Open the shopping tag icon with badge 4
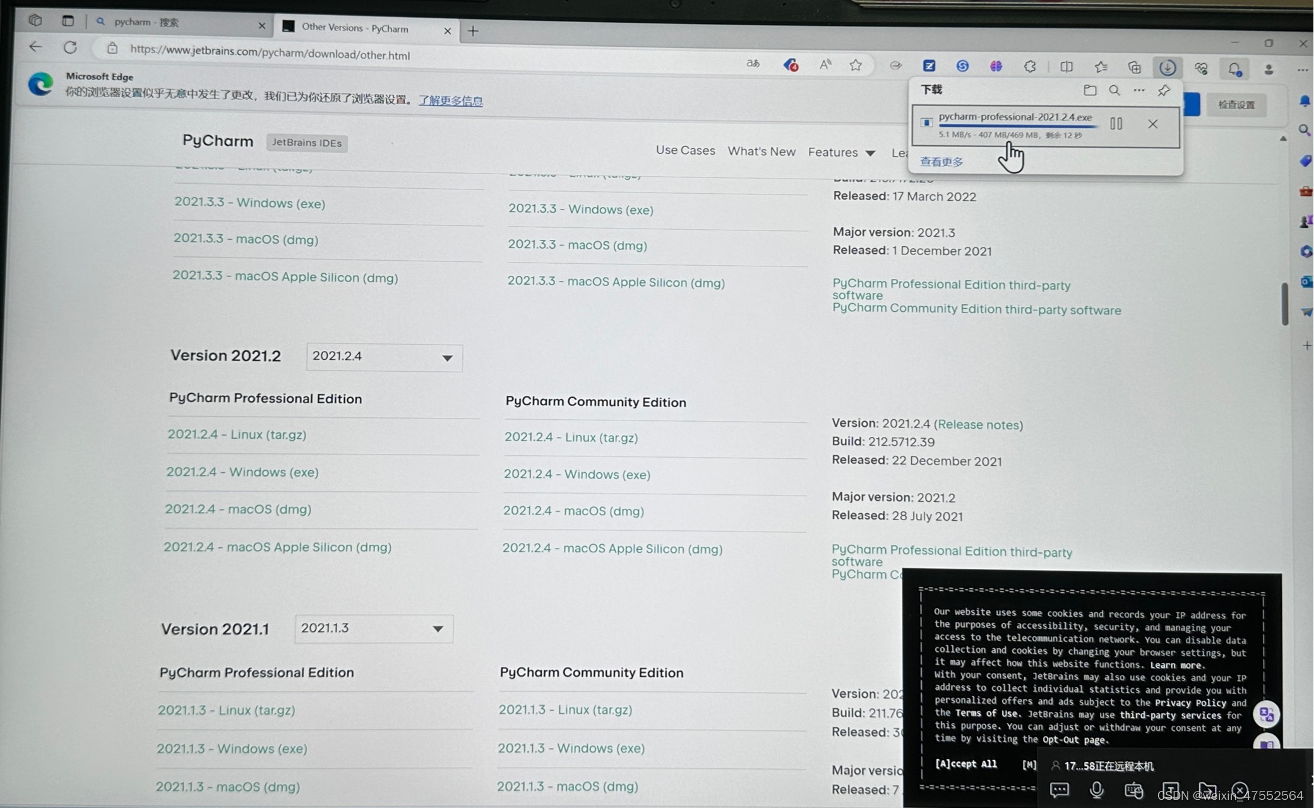 [x=790, y=64]
